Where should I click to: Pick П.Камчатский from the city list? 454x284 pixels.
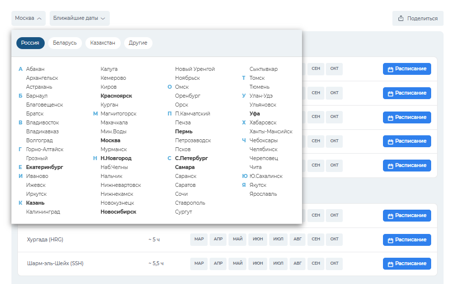click(193, 114)
